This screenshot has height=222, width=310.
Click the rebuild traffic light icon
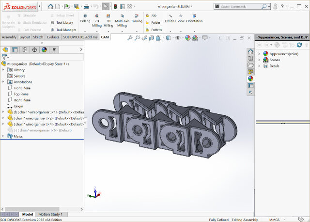(114, 7)
